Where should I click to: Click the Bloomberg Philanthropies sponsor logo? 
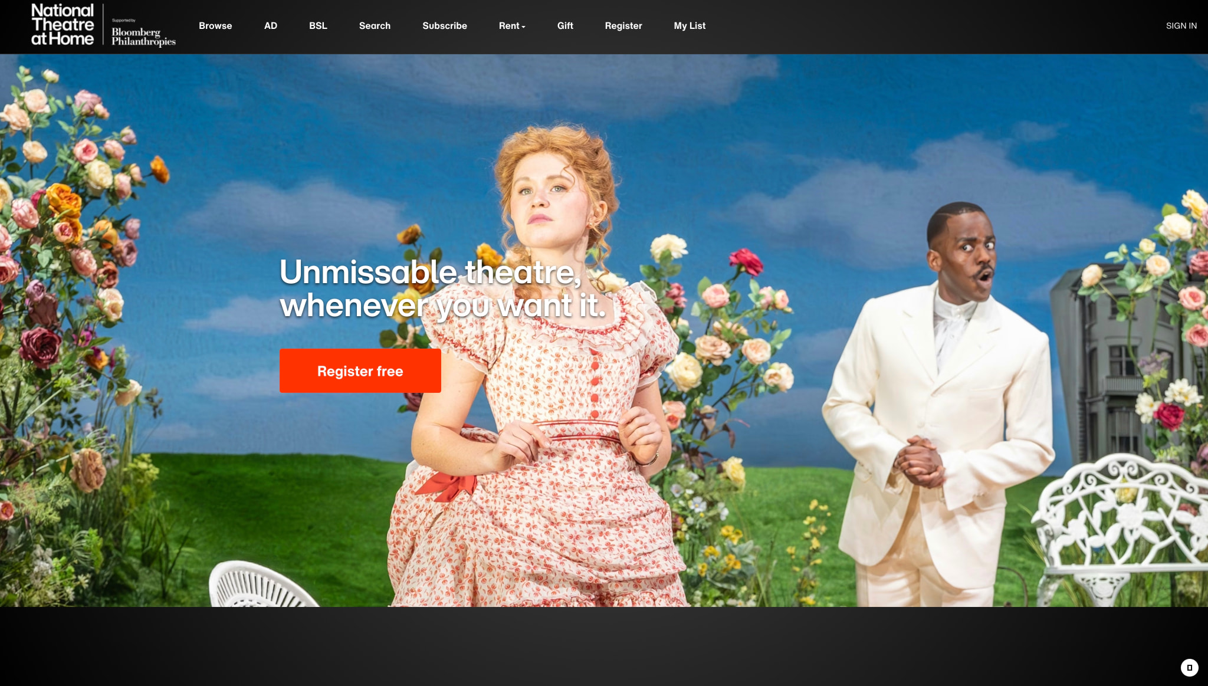(x=143, y=33)
